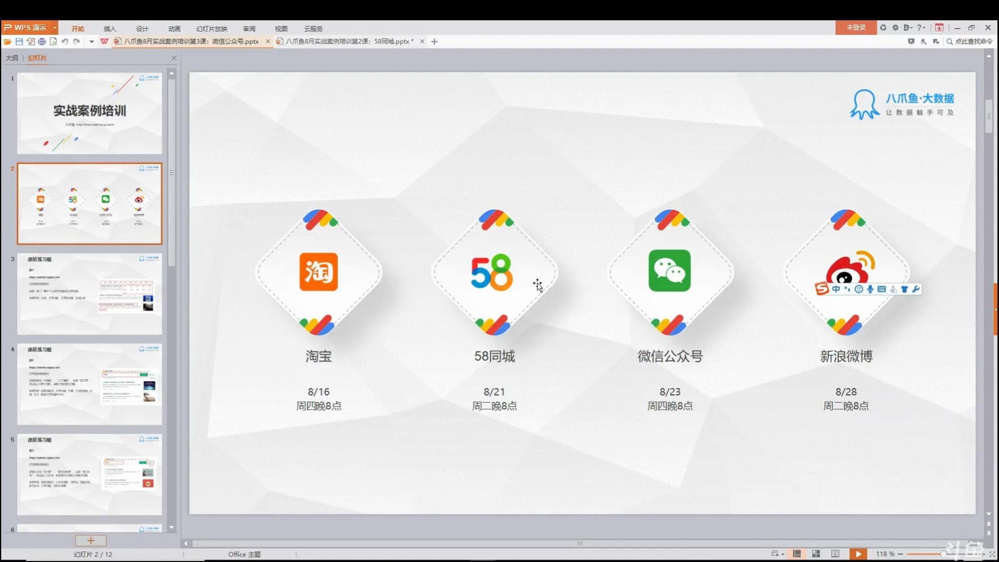Open the 云服务 ribbon tab

[313, 29]
